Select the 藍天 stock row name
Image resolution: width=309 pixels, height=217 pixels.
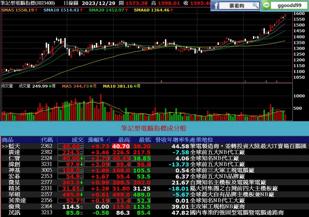pos(14,146)
